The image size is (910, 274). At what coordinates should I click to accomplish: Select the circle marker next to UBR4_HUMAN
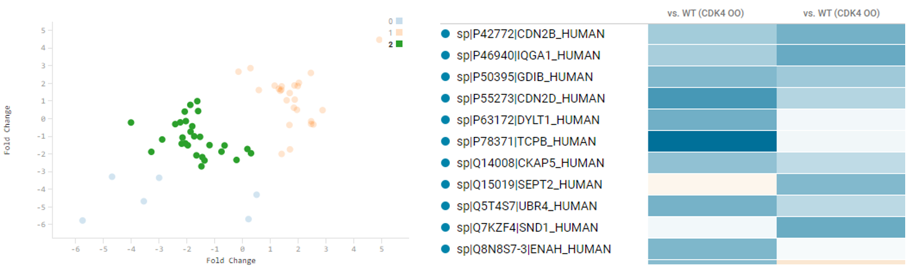click(446, 206)
